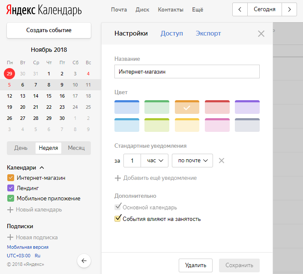
Task: Click Лендинг calendar name in sidebar
Action: tap(27, 188)
